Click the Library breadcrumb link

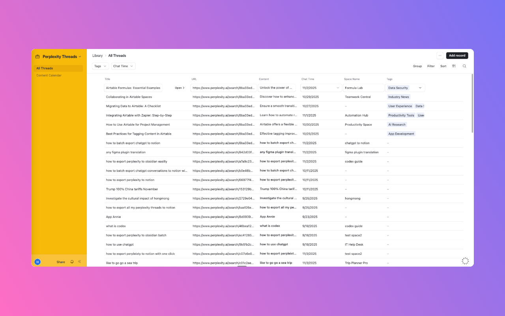coord(97,56)
